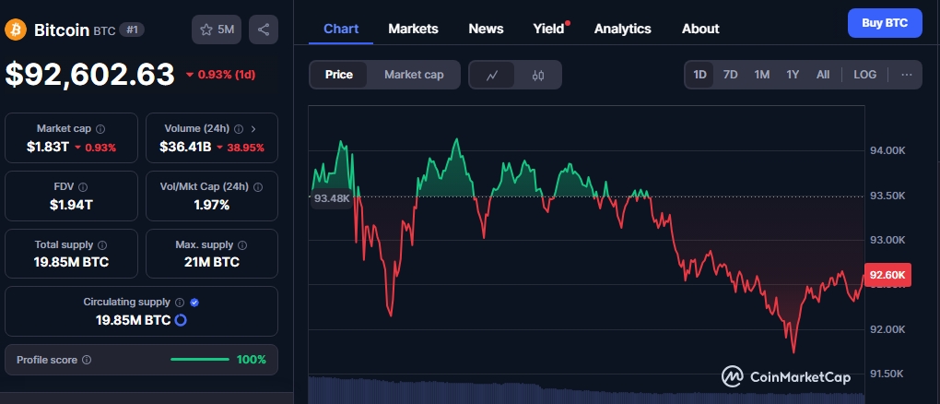Screen dimensions: 940x404
Task: Open the About tab
Action: click(700, 29)
